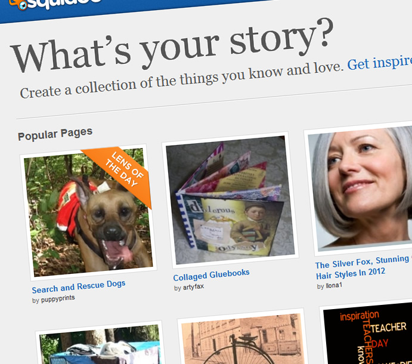This screenshot has width=412, height=364.
Task: Open the Search and Rescue Dogs link
Action: point(79,286)
